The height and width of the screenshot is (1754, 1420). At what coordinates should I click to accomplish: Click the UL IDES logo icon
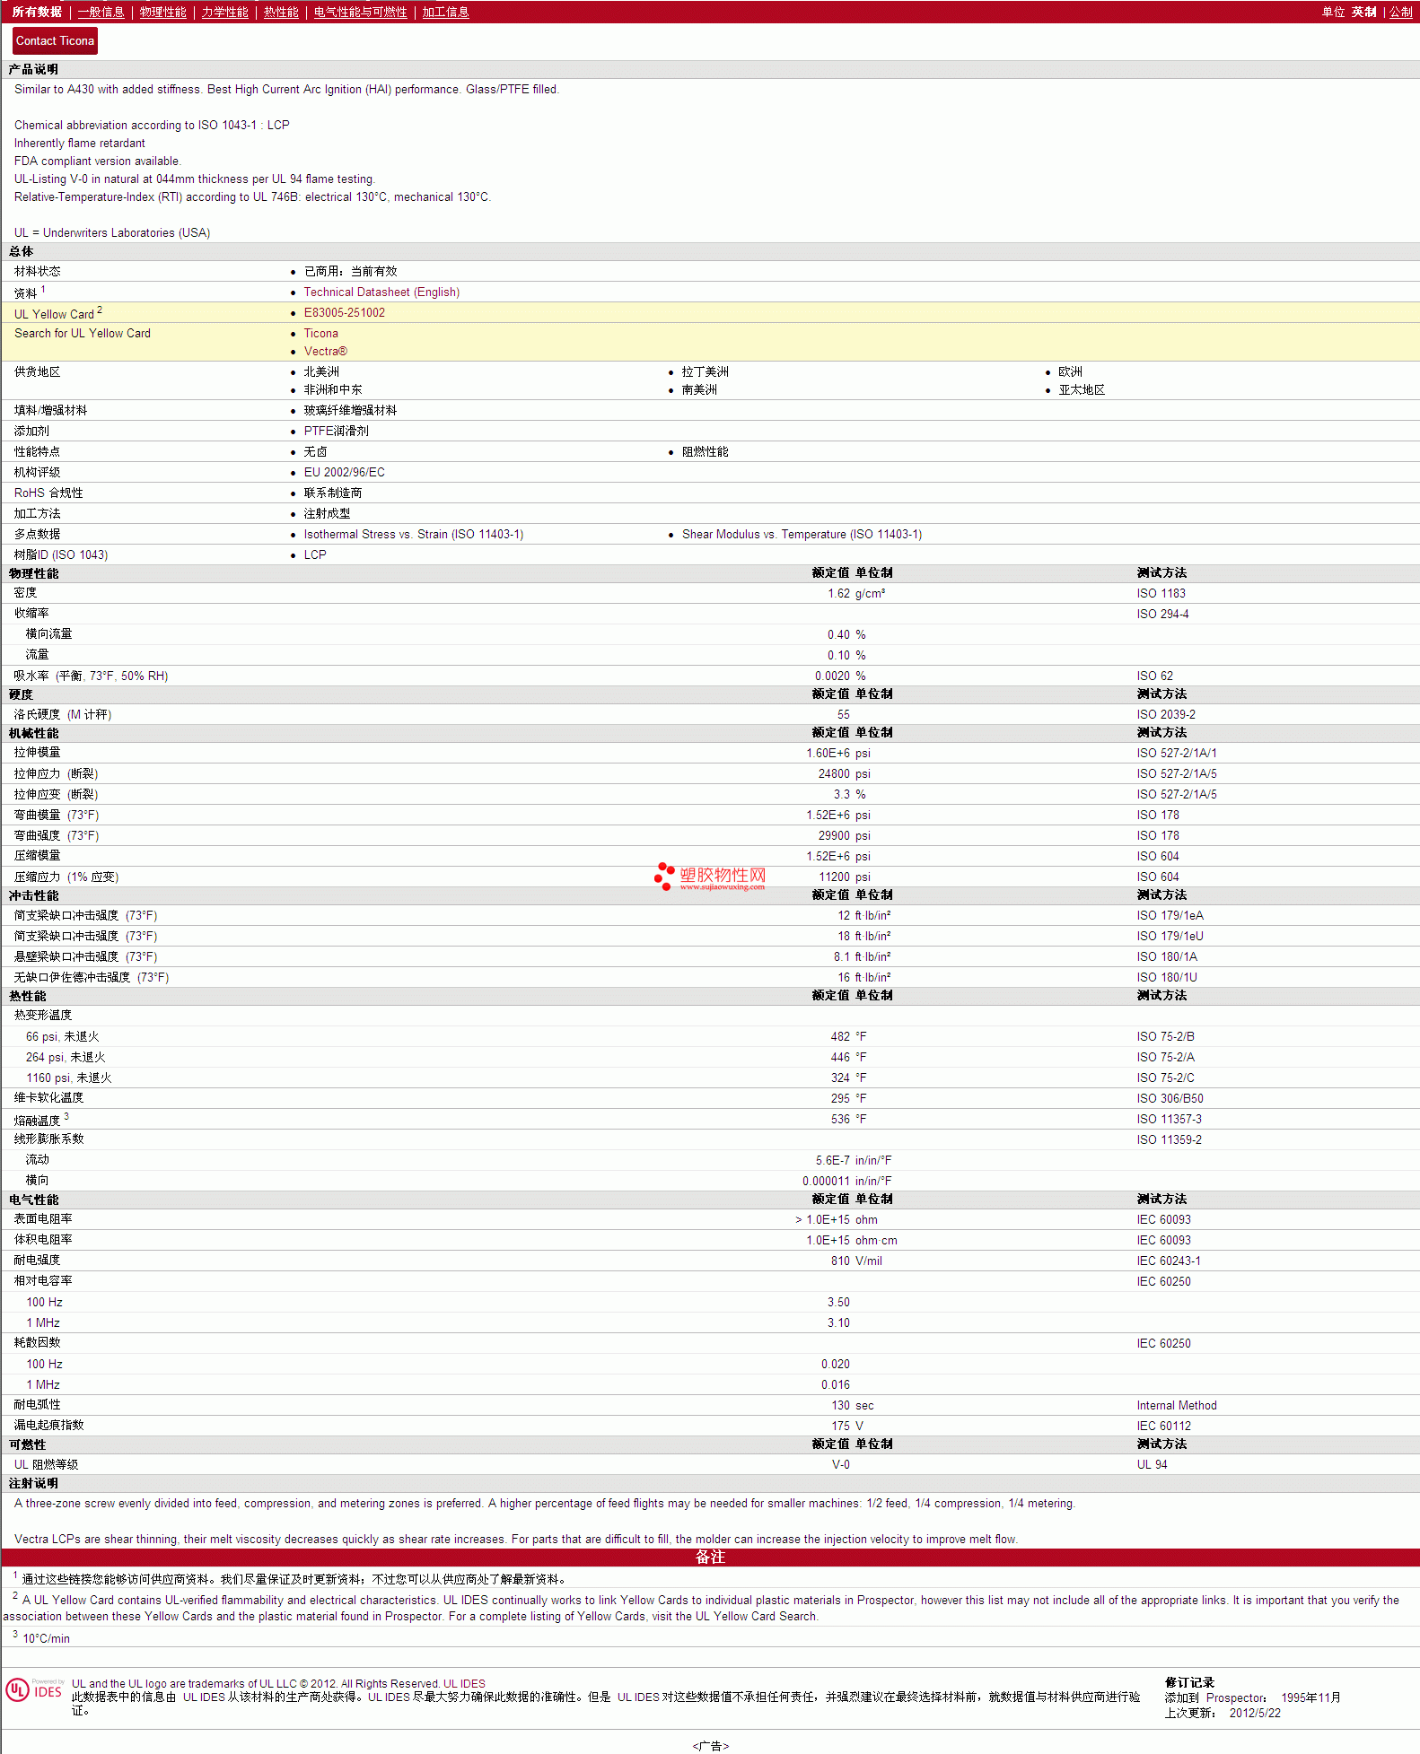(x=34, y=1690)
